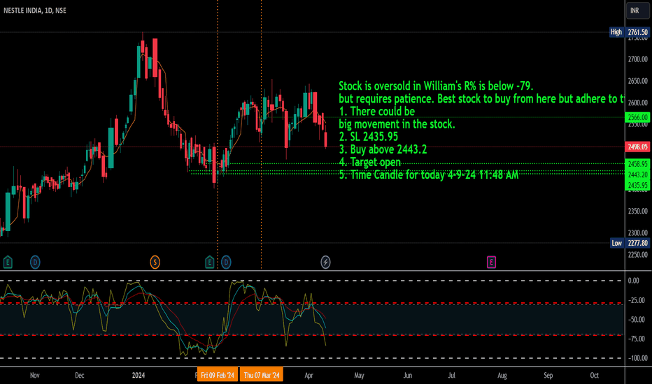Click the 2024 label on time axis
Image resolution: width=652 pixels, height=384 pixels.
point(139,376)
